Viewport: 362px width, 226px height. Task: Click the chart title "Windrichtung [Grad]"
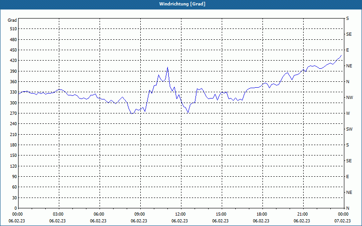(182, 4)
